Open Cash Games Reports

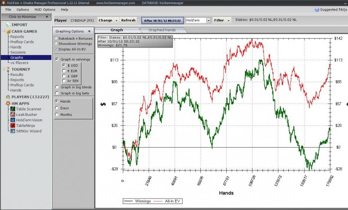17,37
